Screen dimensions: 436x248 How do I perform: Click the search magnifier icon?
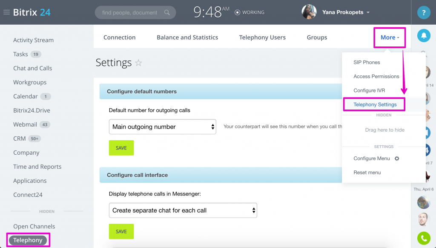[167, 12]
